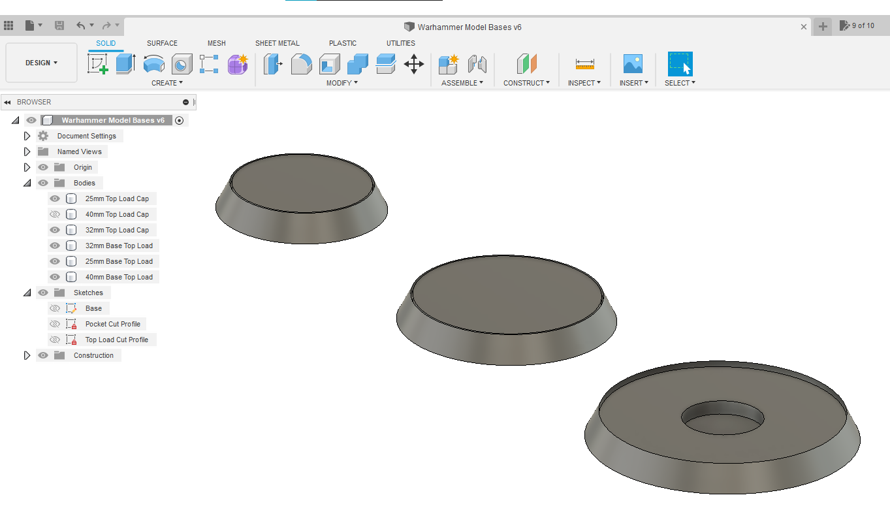Open the ASSEMBLE dropdown menu
The width and height of the screenshot is (890, 527).
(x=462, y=83)
